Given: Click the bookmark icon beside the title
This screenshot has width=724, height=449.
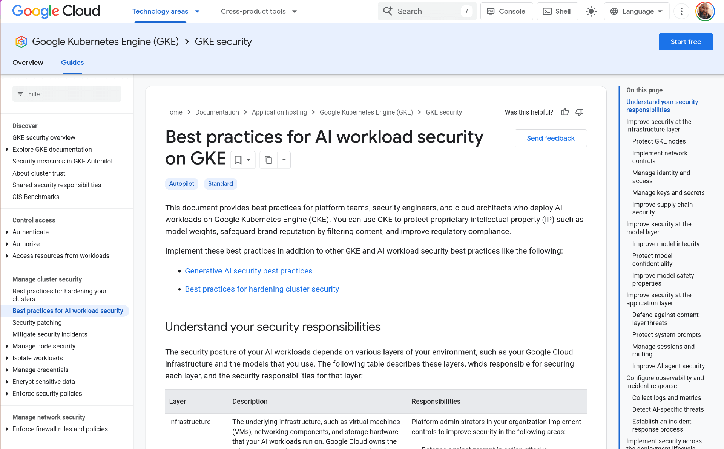Looking at the screenshot, I should click(x=238, y=160).
